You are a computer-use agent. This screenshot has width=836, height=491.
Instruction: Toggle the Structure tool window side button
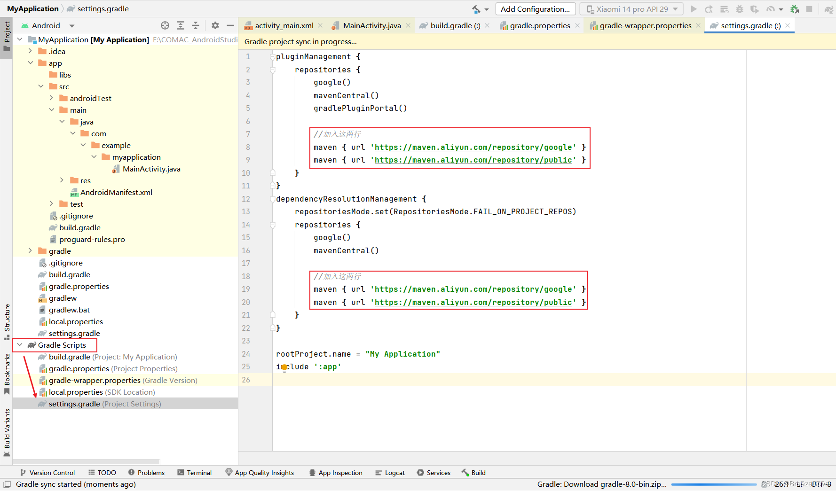click(7, 322)
